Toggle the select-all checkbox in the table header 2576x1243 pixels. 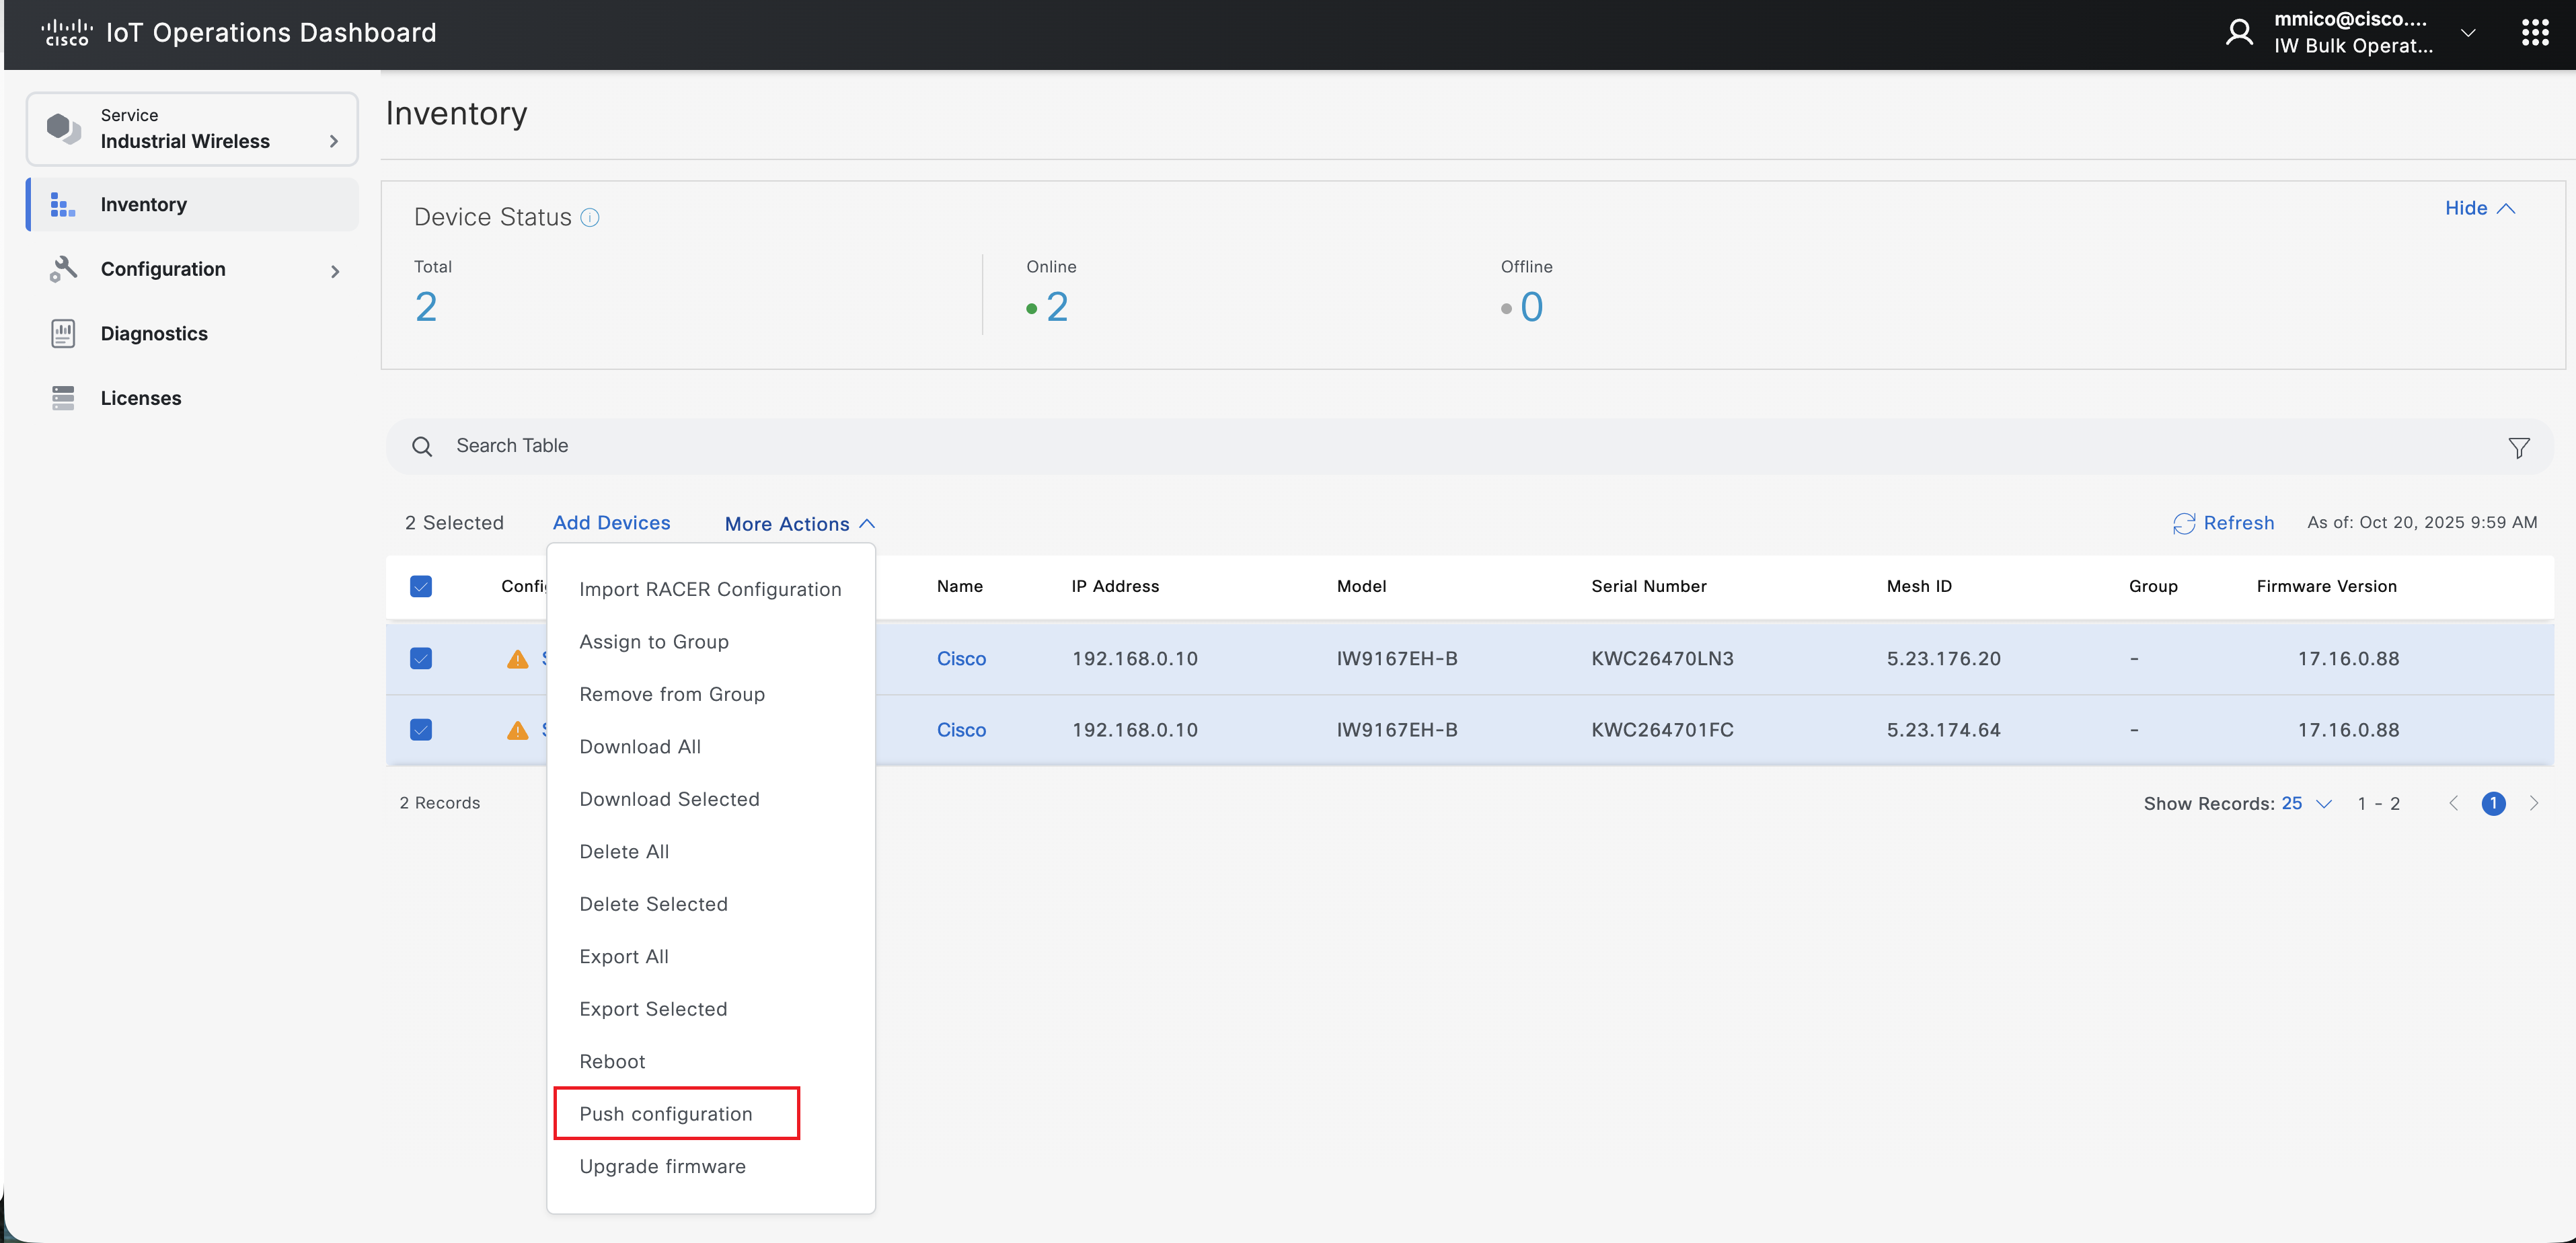coord(421,587)
